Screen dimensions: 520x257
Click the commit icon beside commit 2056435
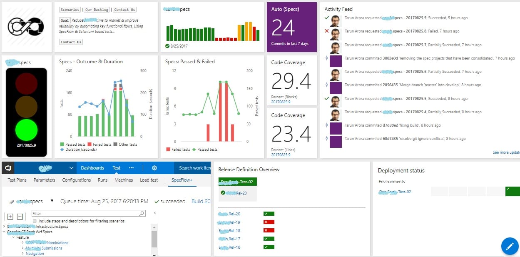[327, 85]
